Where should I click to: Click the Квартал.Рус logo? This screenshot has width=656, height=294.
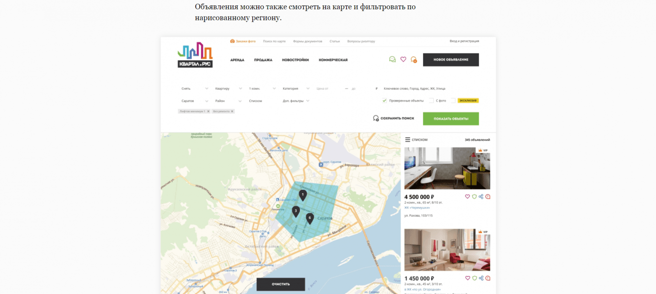pyautogui.click(x=195, y=55)
